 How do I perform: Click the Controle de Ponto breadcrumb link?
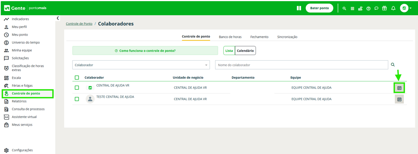[x=79, y=24]
